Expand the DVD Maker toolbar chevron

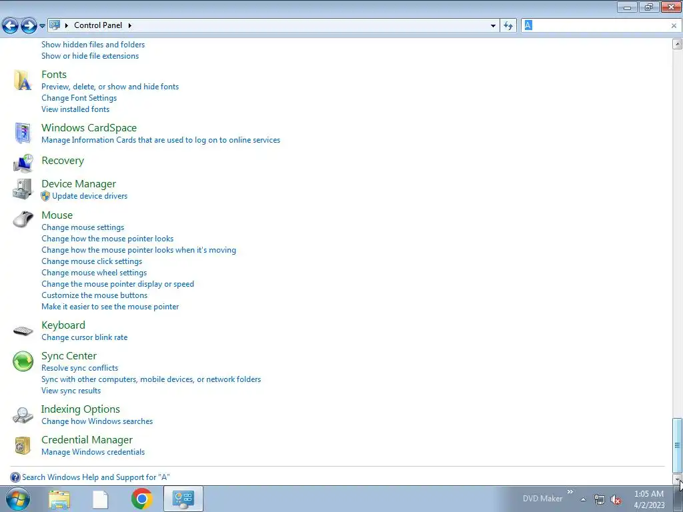click(x=570, y=492)
